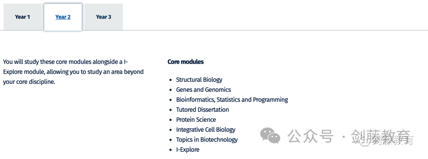Select the underlined Year 2 tab

coord(63,17)
